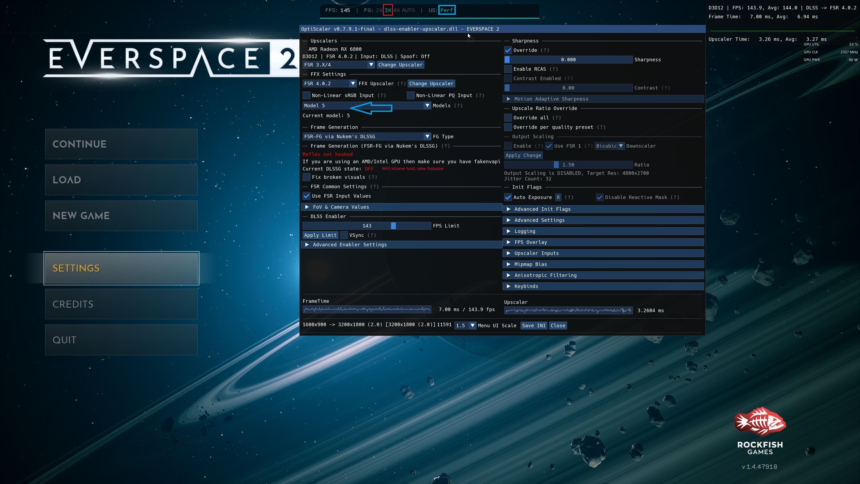This screenshot has width=860, height=484.
Task: Click the Bicubic downscaler dropdown arrow
Action: [x=621, y=146]
